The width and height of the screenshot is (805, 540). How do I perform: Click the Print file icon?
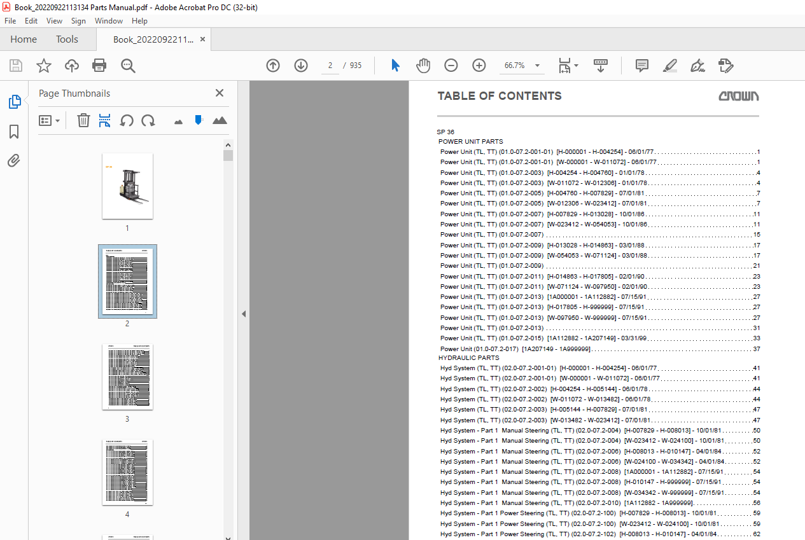[99, 66]
